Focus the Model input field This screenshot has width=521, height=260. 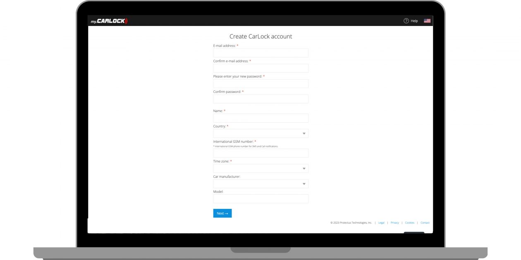click(260, 199)
